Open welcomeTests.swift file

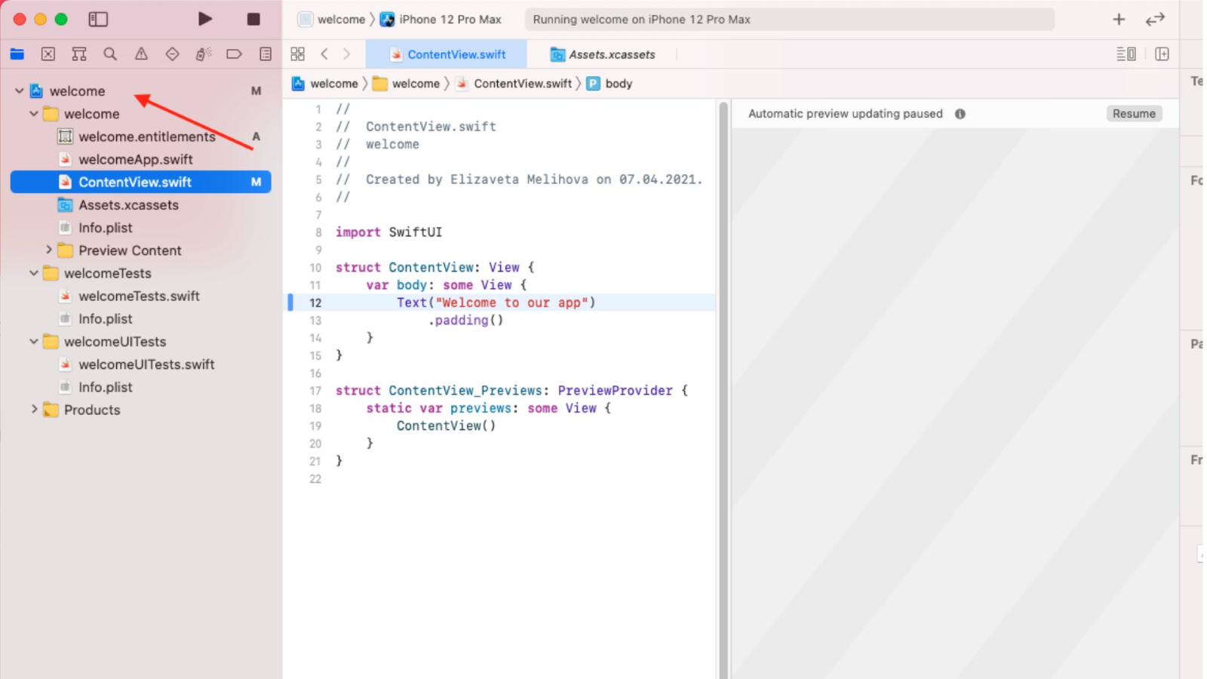[x=140, y=296]
